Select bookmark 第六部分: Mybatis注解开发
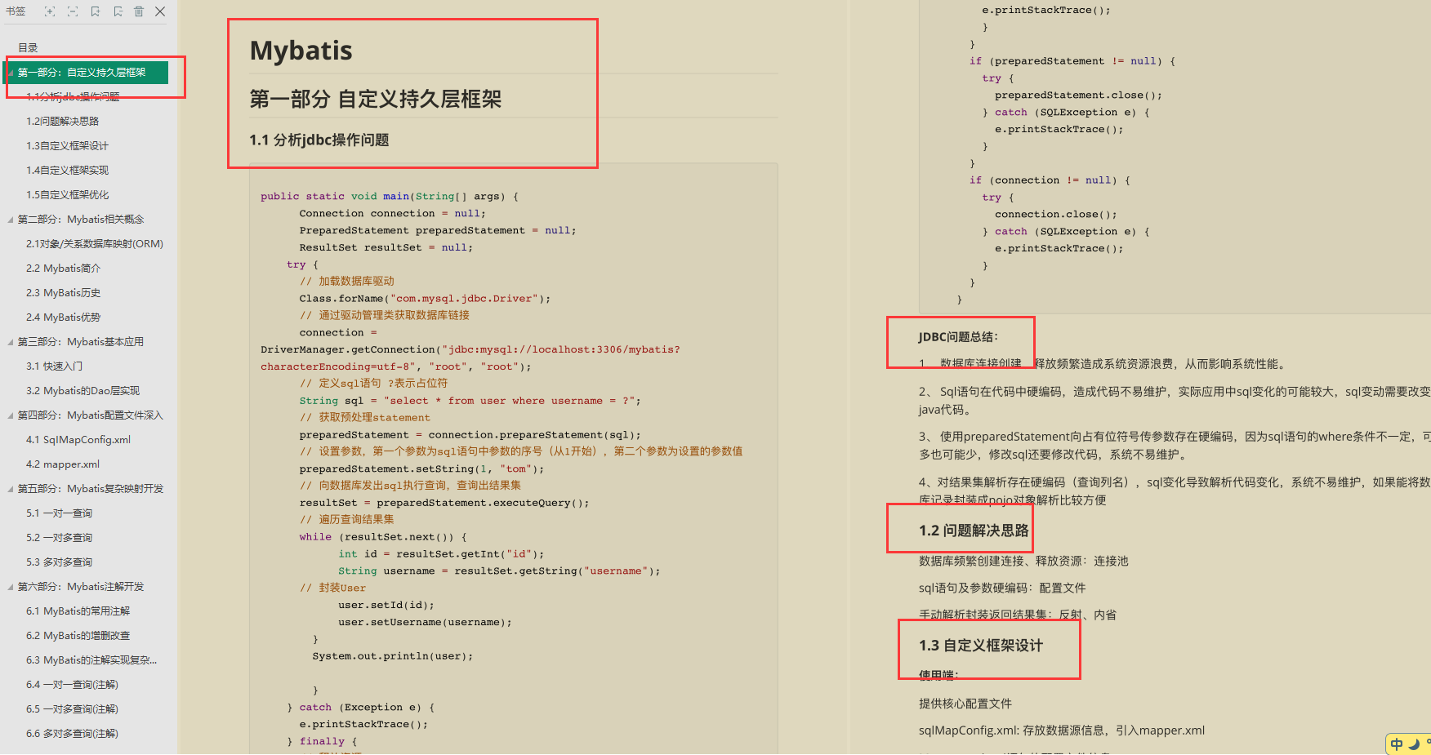The width and height of the screenshot is (1431, 755). pos(81,587)
